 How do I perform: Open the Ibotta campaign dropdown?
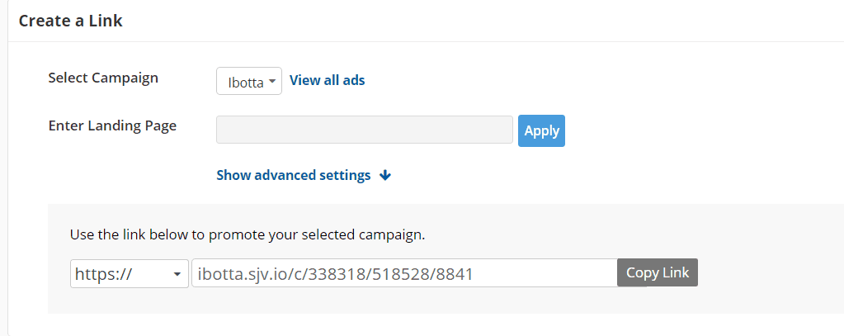[x=249, y=81]
